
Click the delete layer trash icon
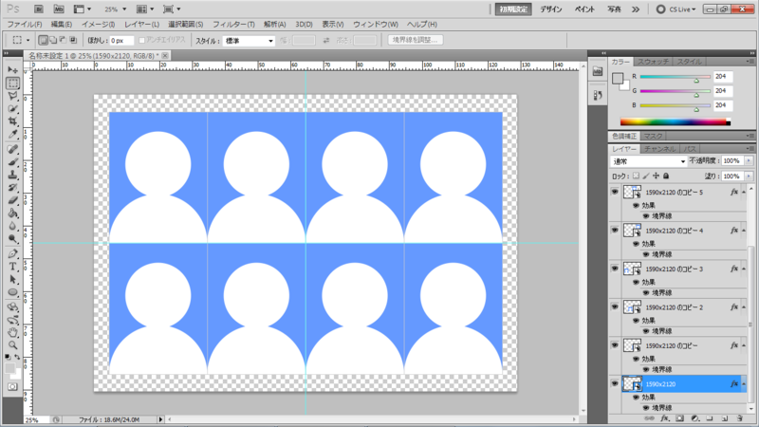pyautogui.click(x=740, y=418)
